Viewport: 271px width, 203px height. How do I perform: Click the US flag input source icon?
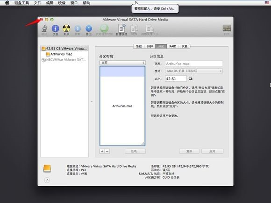point(267,2)
